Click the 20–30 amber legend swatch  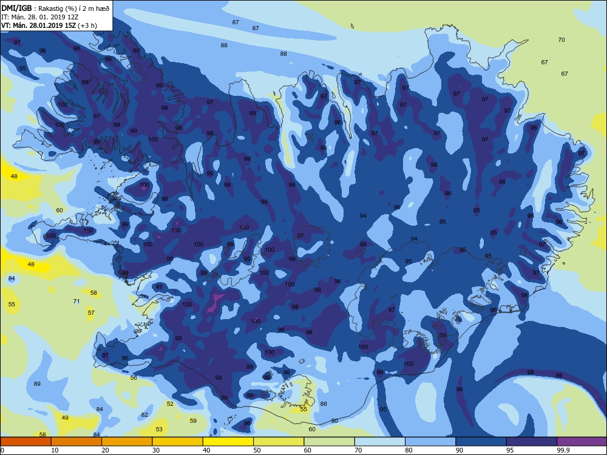pyautogui.click(x=127, y=442)
